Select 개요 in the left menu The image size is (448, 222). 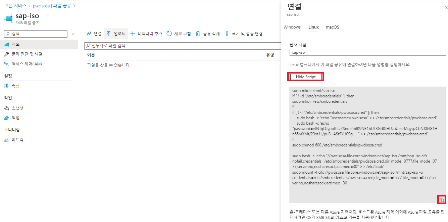(39, 44)
